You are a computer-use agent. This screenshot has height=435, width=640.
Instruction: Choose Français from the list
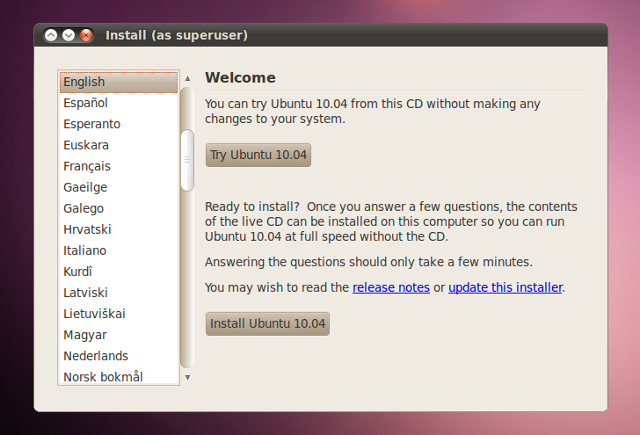click(119, 166)
